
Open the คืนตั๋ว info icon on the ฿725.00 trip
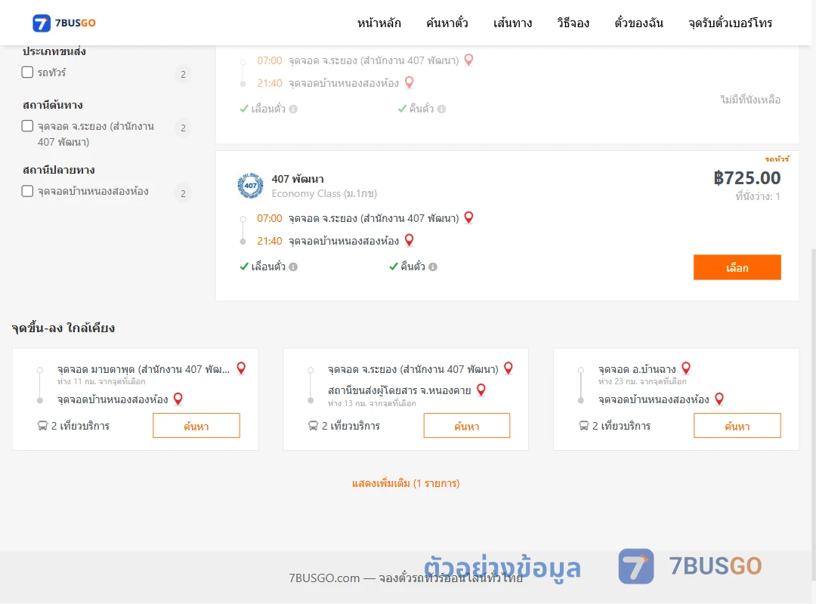(x=433, y=267)
